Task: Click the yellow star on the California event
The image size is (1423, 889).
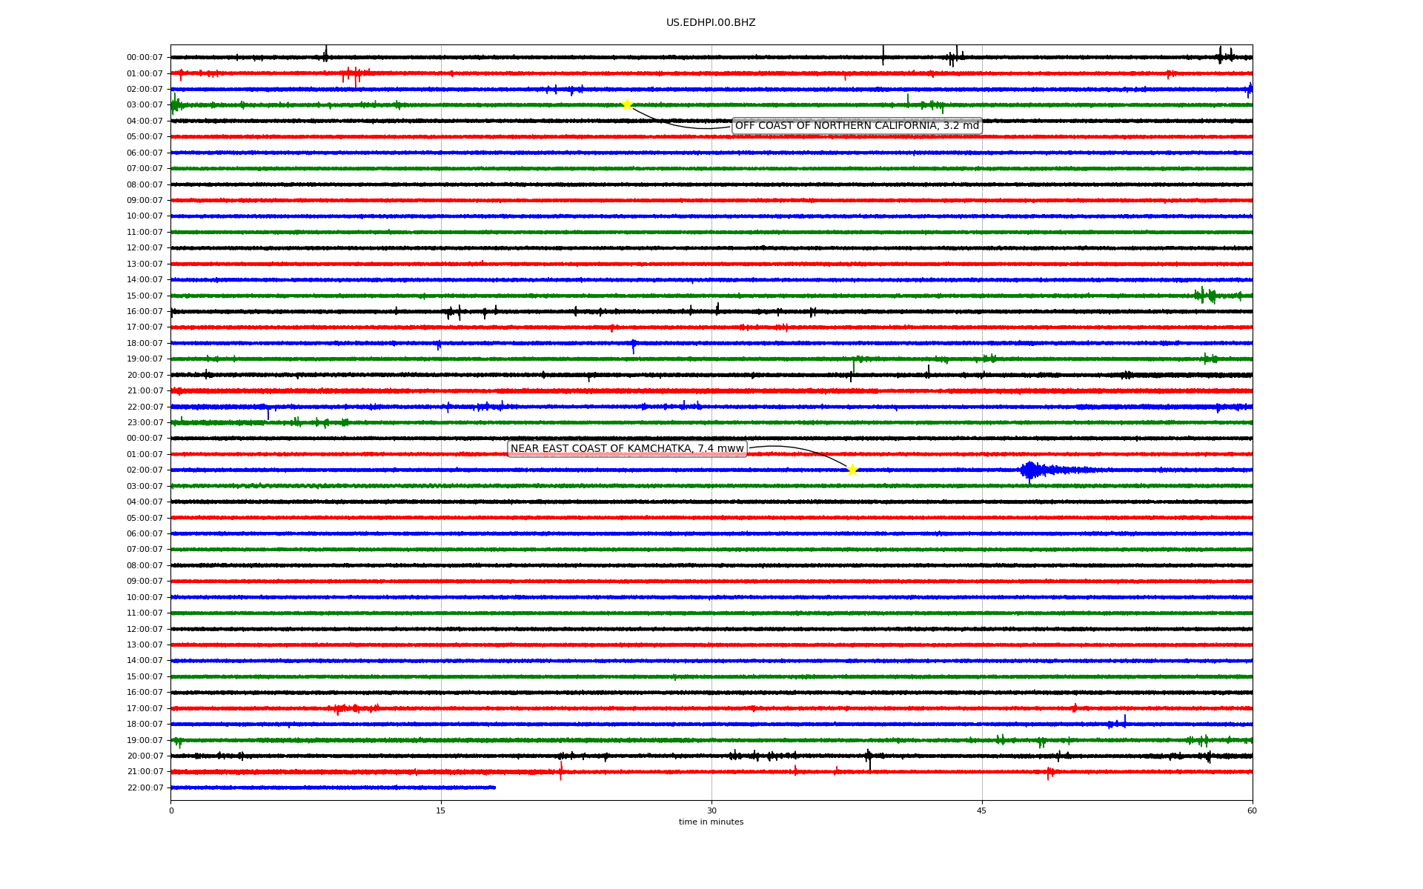Action: click(x=627, y=104)
